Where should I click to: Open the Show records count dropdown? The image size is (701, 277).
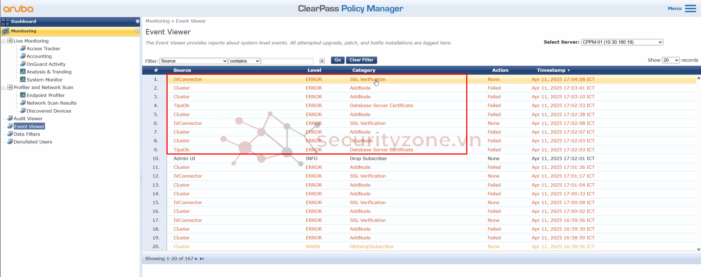[671, 60]
